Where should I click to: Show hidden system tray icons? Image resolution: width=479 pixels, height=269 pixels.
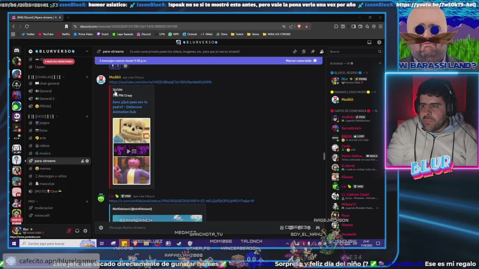tap(287, 244)
